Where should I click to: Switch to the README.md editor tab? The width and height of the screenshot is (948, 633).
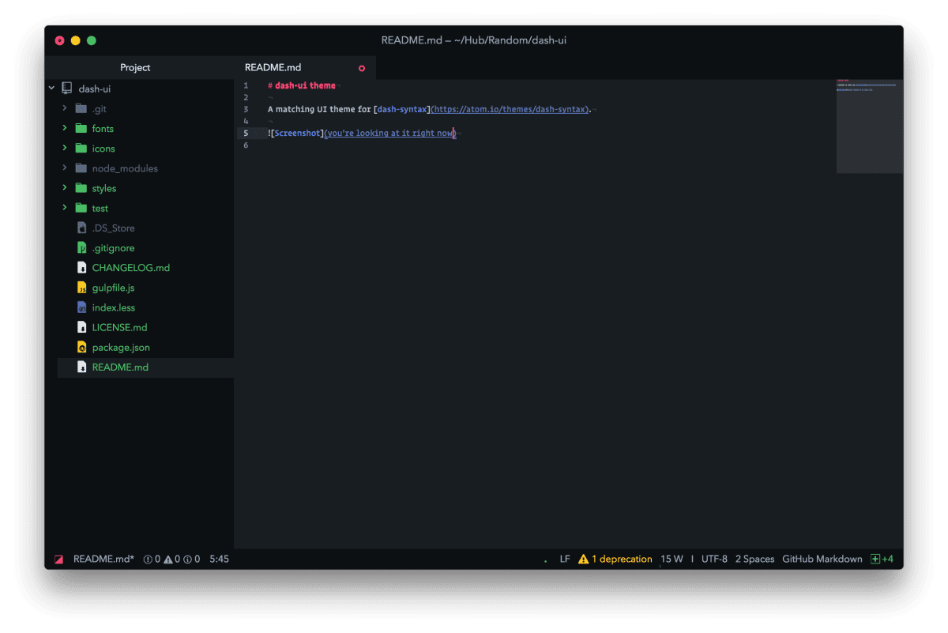[x=273, y=67]
